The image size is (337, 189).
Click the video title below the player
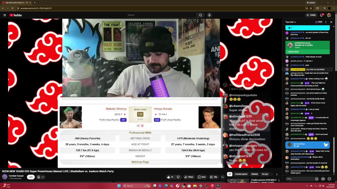[x=58, y=171]
